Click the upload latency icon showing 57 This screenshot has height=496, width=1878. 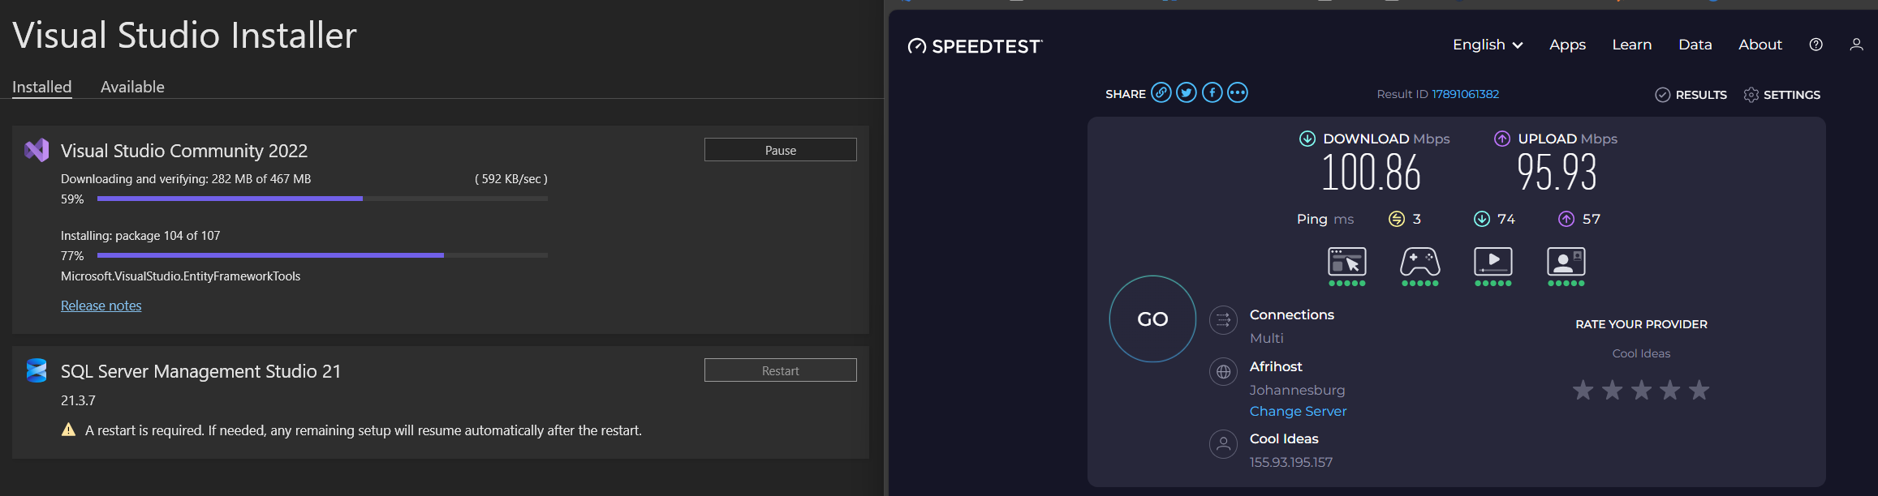[x=1566, y=219]
